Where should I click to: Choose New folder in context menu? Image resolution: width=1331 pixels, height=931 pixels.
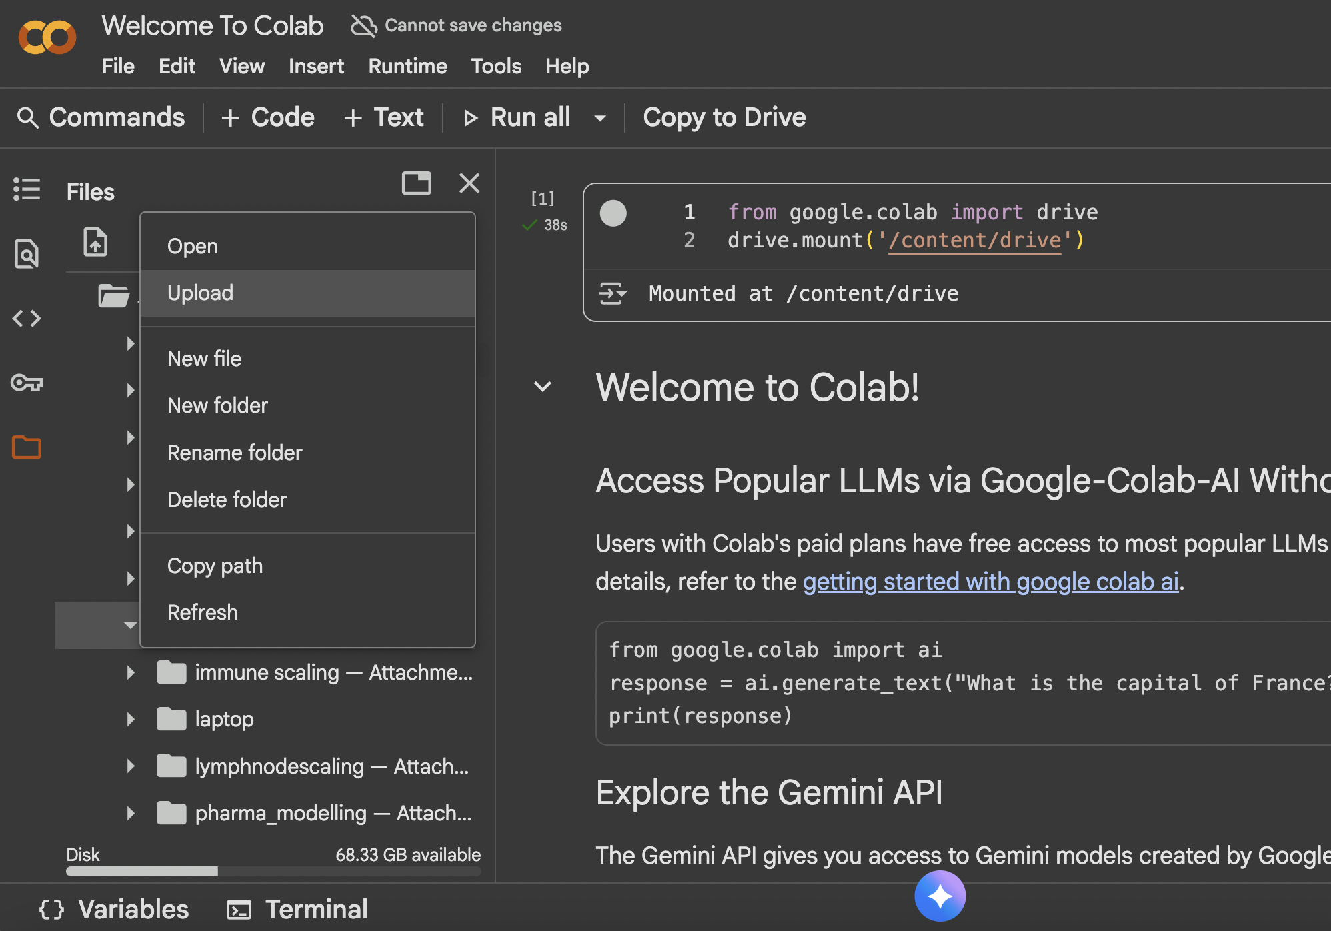click(217, 405)
